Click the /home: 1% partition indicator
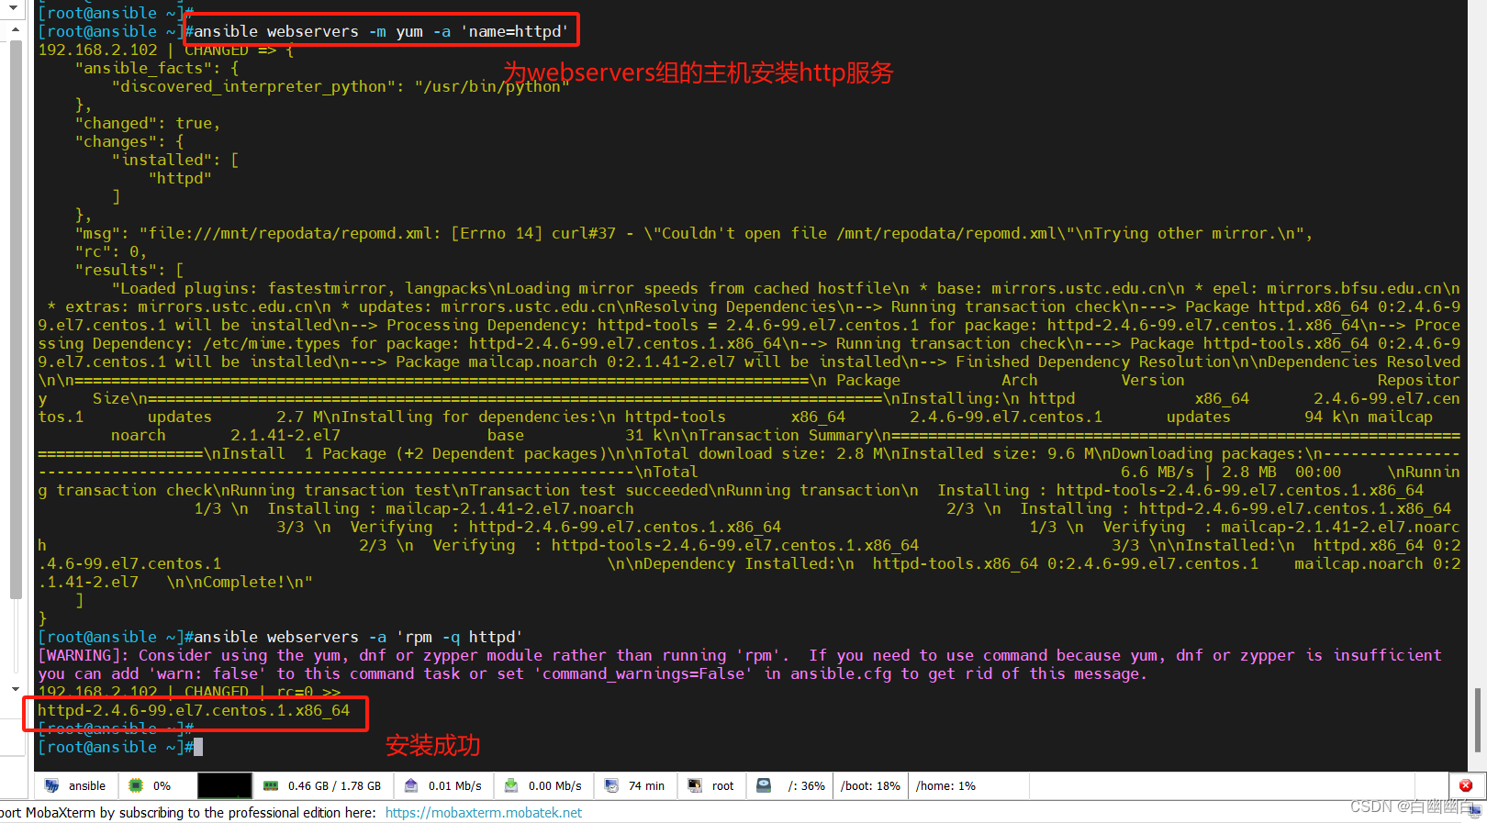Screen dimensions: 1487x823 [x=945, y=786]
